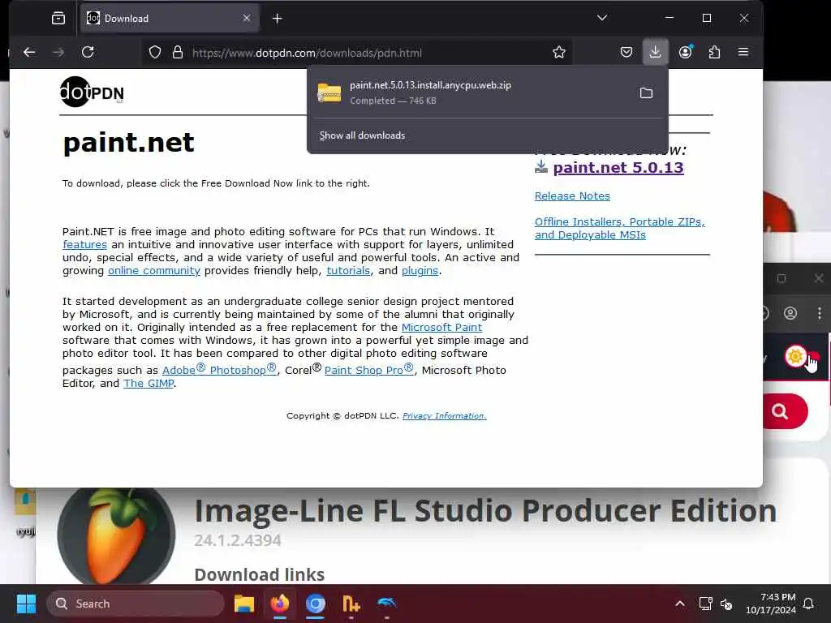Image resolution: width=831 pixels, height=623 pixels.
Task: Open the Privacy Information link
Action: 444,416
